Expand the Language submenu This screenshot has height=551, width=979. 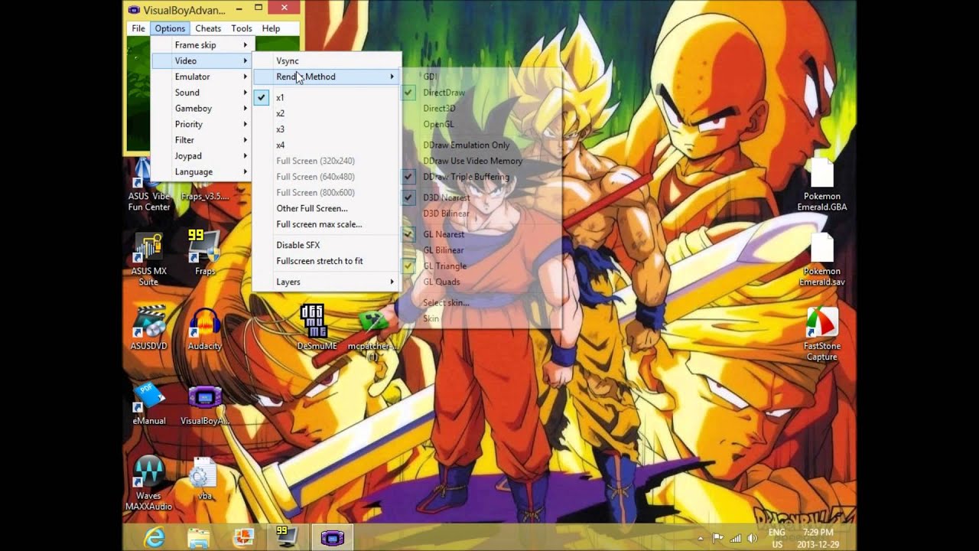tap(201, 171)
